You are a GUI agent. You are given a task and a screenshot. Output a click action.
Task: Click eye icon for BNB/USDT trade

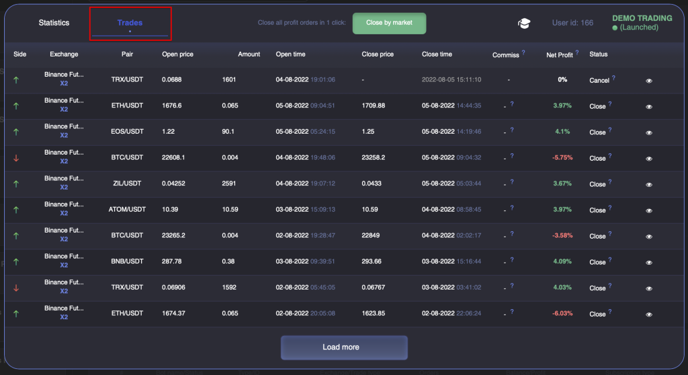pyautogui.click(x=649, y=262)
